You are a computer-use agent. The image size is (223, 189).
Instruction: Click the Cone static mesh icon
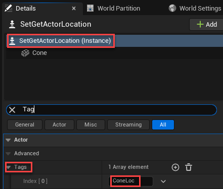pyautogui.click(x=25, y=53)
